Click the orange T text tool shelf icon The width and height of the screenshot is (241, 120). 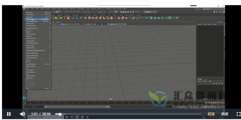point(64,18)
